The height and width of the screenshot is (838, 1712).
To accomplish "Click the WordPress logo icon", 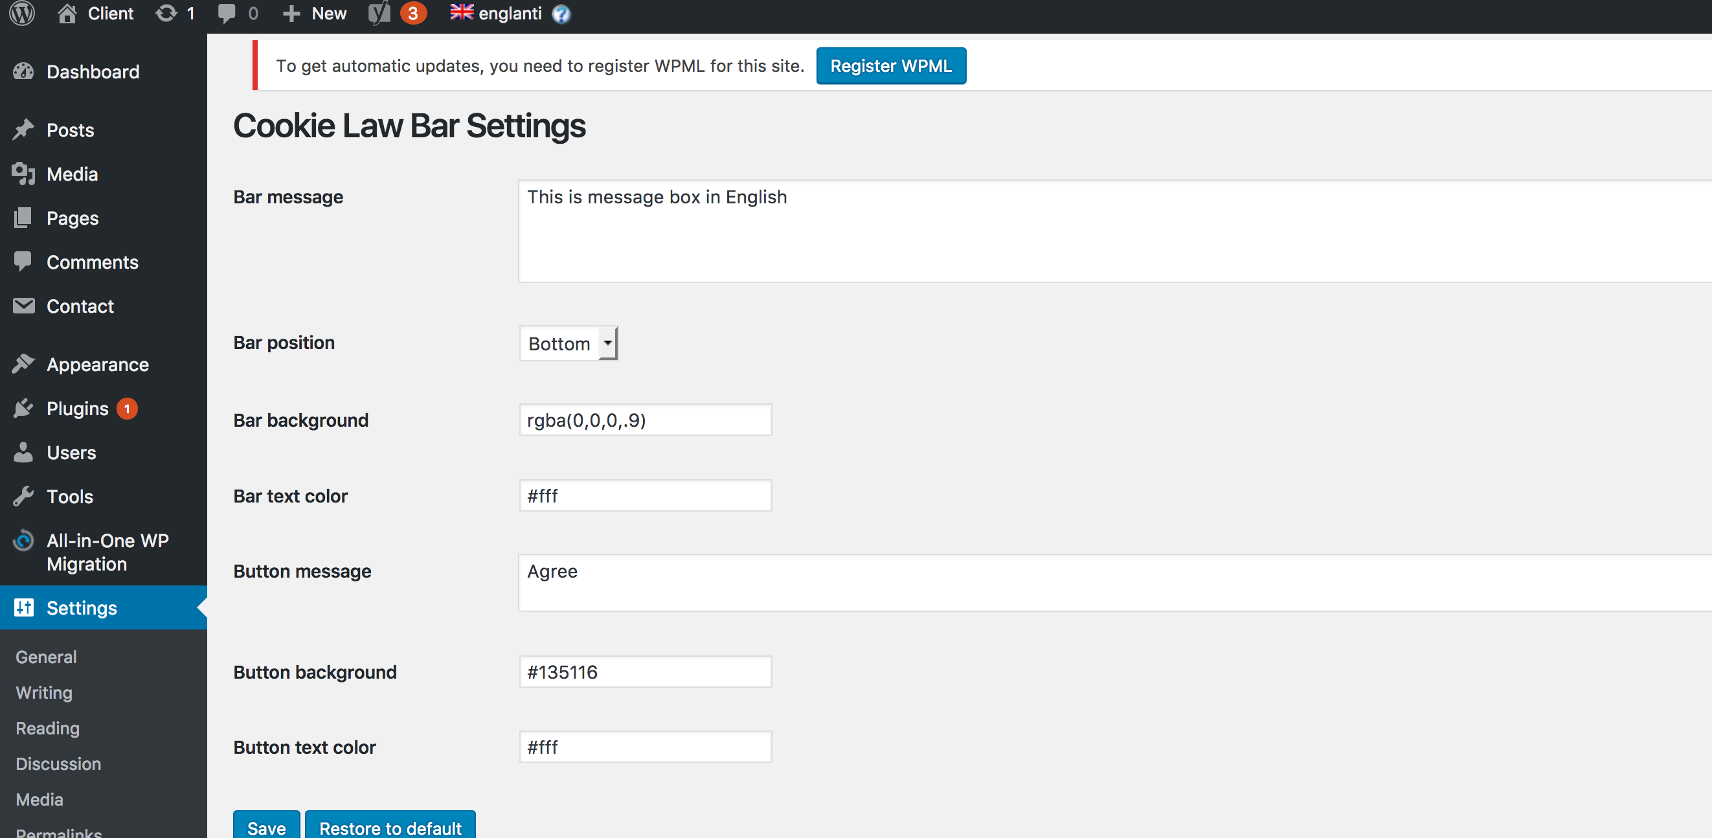I will [22, 12].
